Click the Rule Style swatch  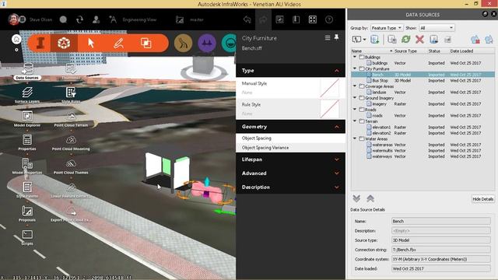click(x=330, y=109)
